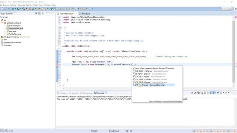The width and height of the screenshot is (237, 133).
Task: Switch to the Declaration tab
Action: (86, 93)
